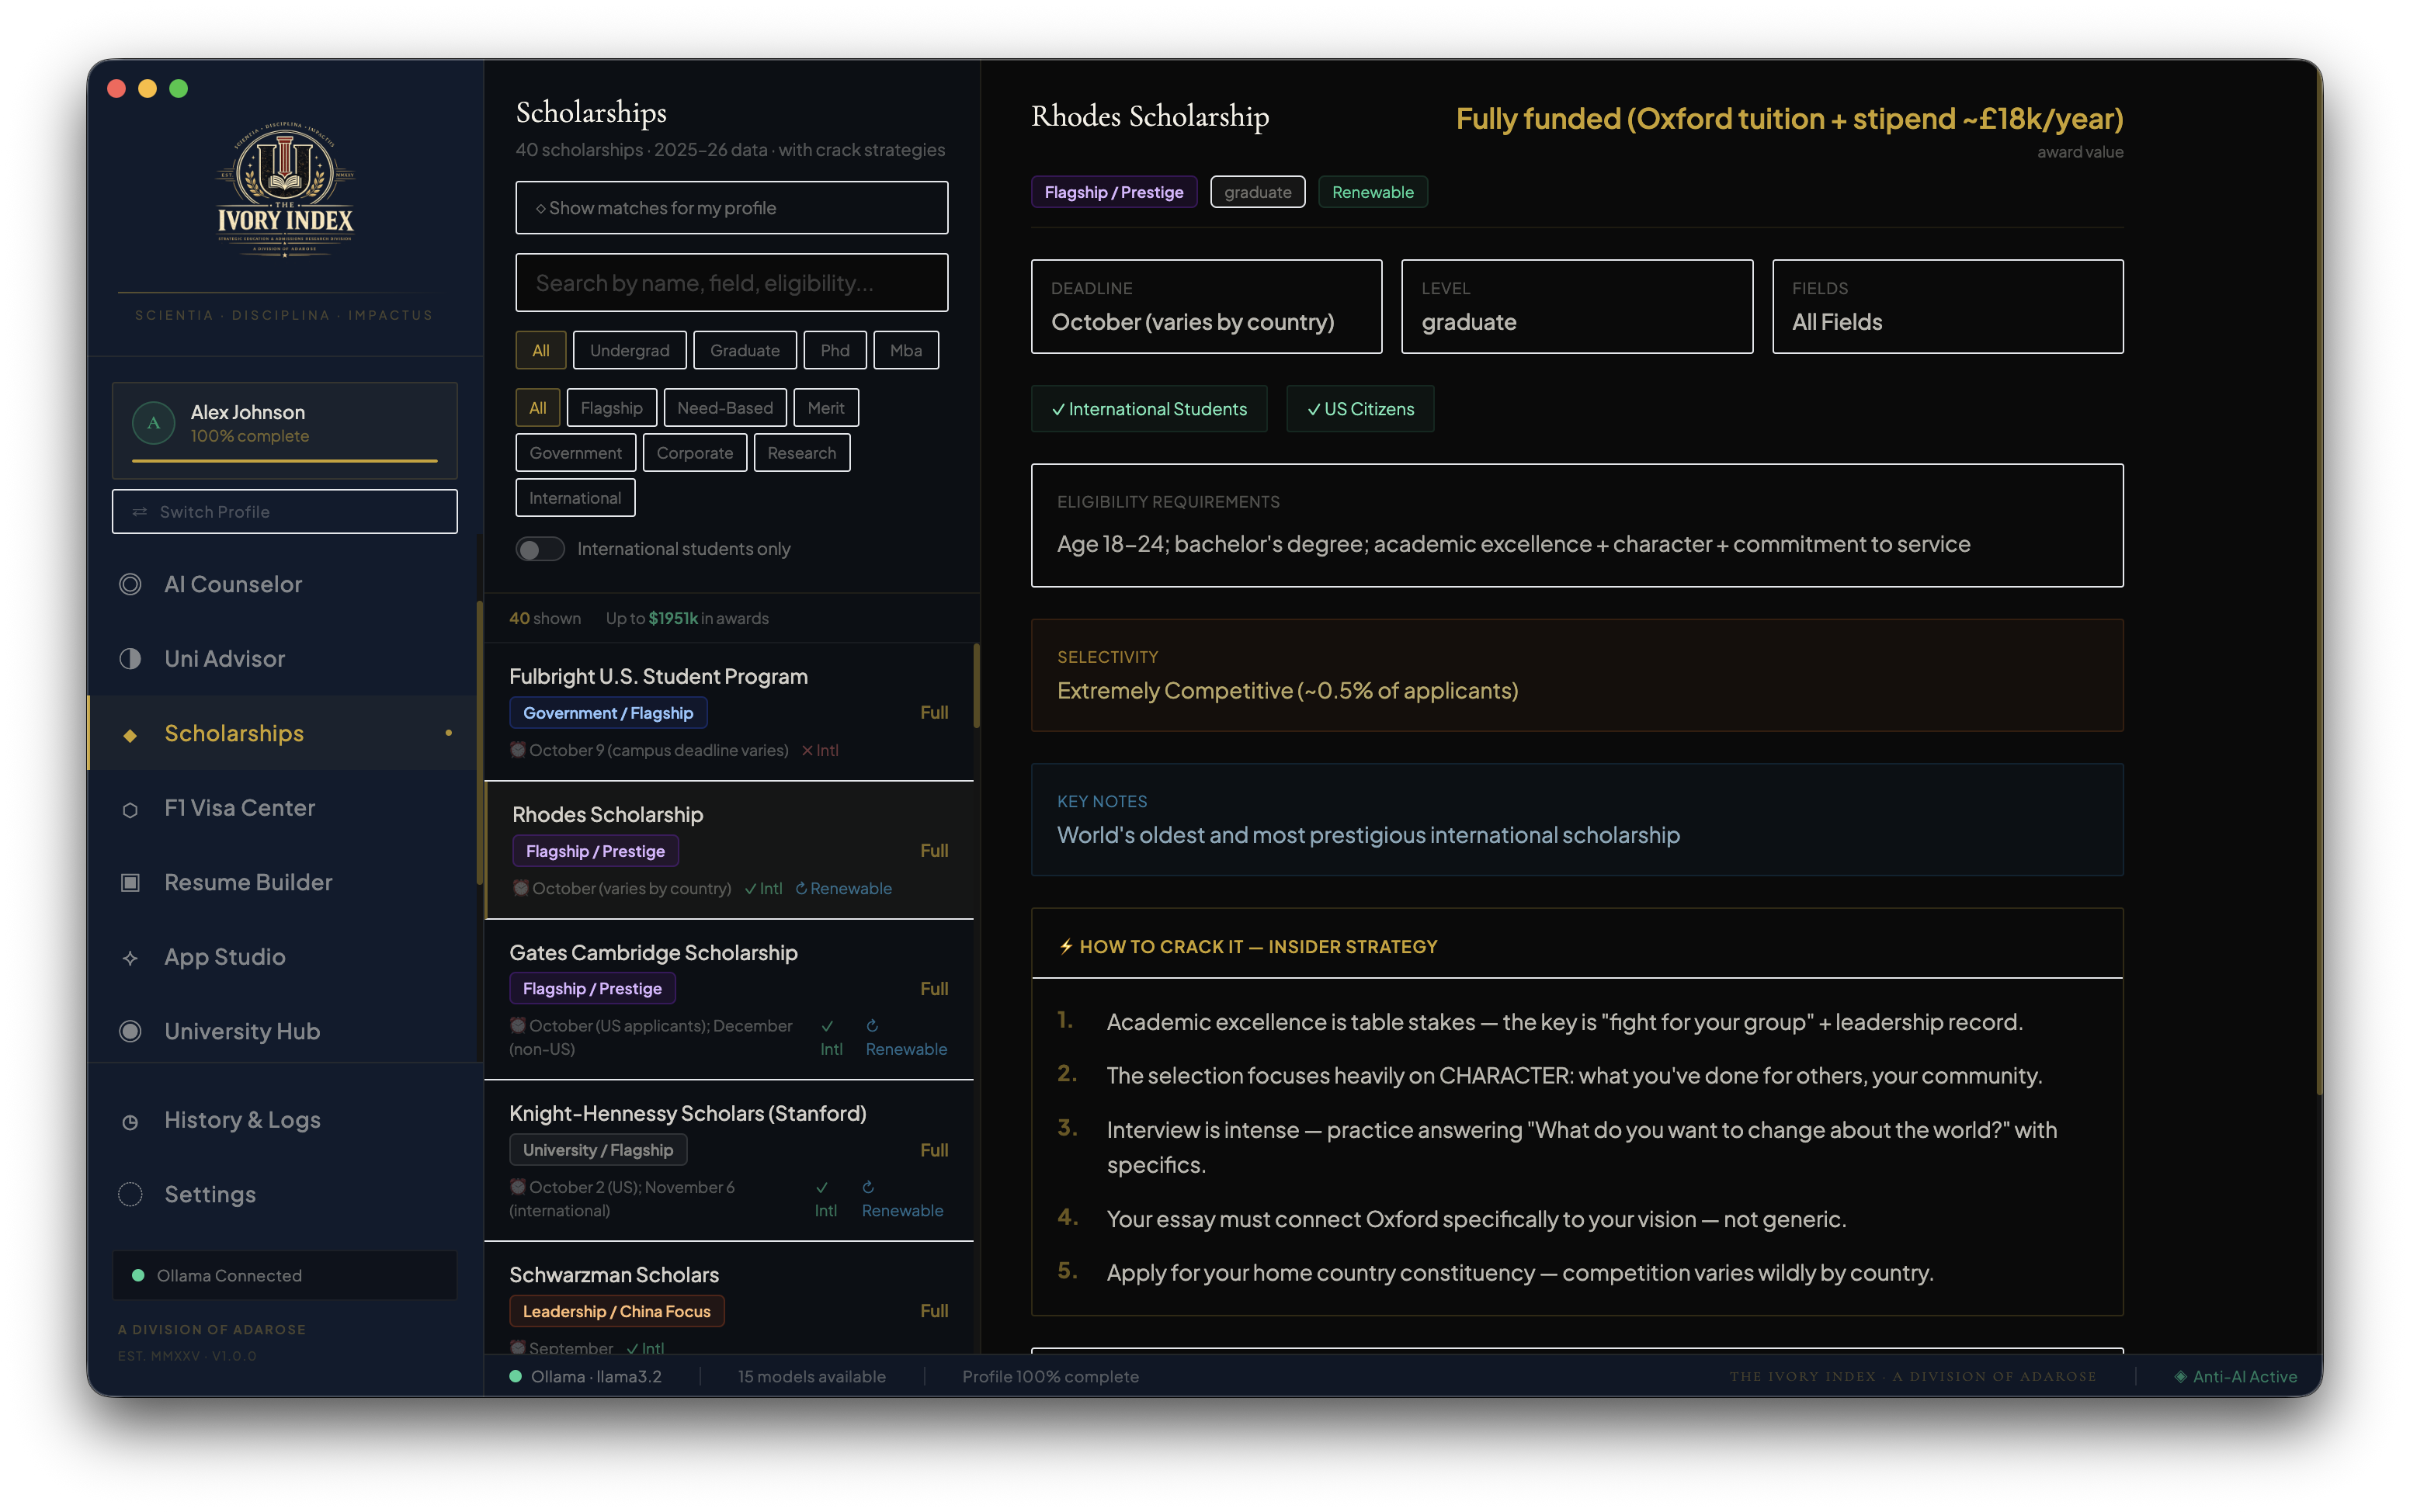Filter by International category
This screenshot has width=2410, height=1512.
(x=575, y=498)
